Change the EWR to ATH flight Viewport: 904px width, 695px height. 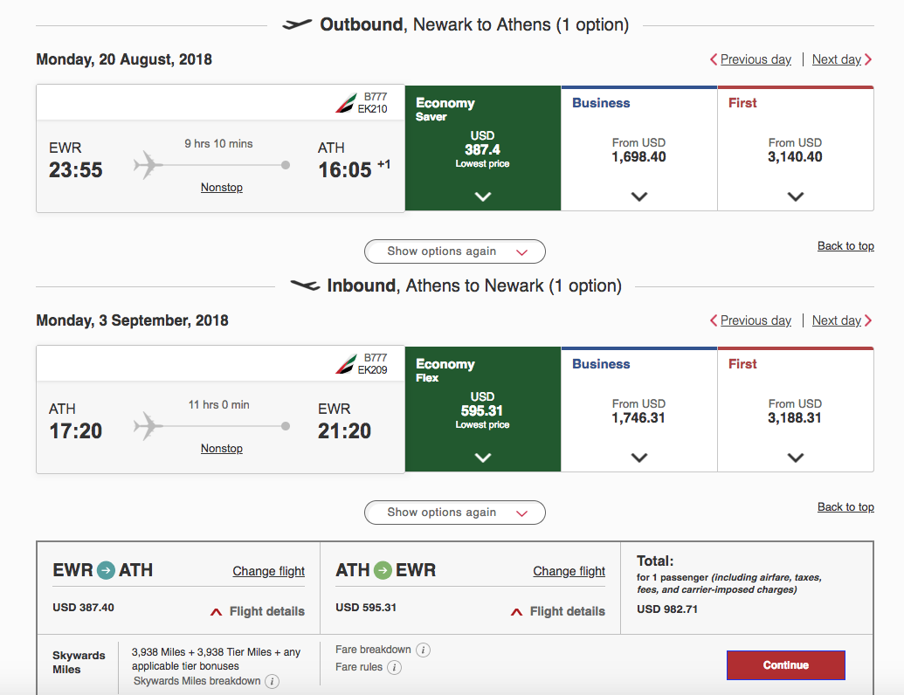268,571
